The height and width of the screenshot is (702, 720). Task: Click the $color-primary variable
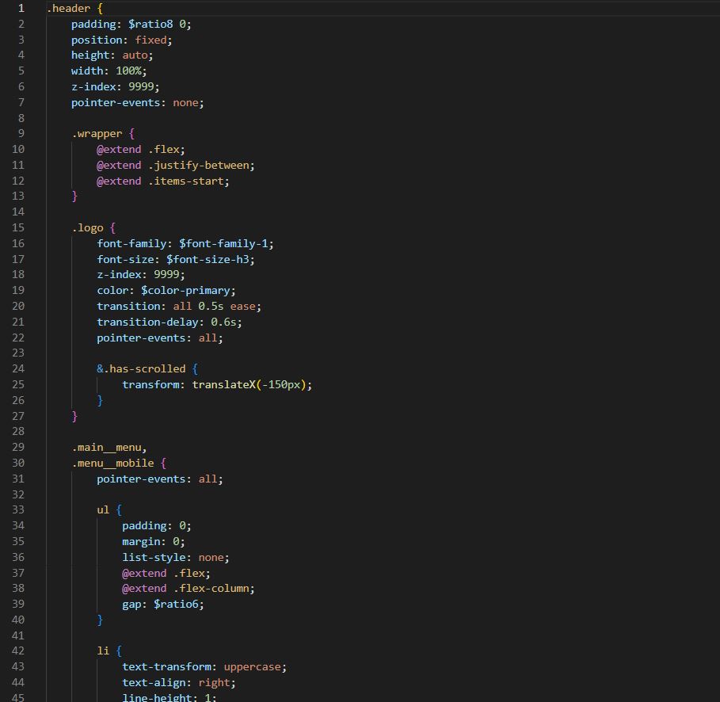tap(187, 291)
